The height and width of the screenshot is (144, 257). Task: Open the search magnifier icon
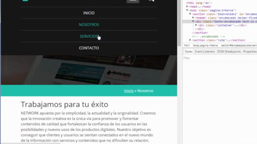click(151, 1)
